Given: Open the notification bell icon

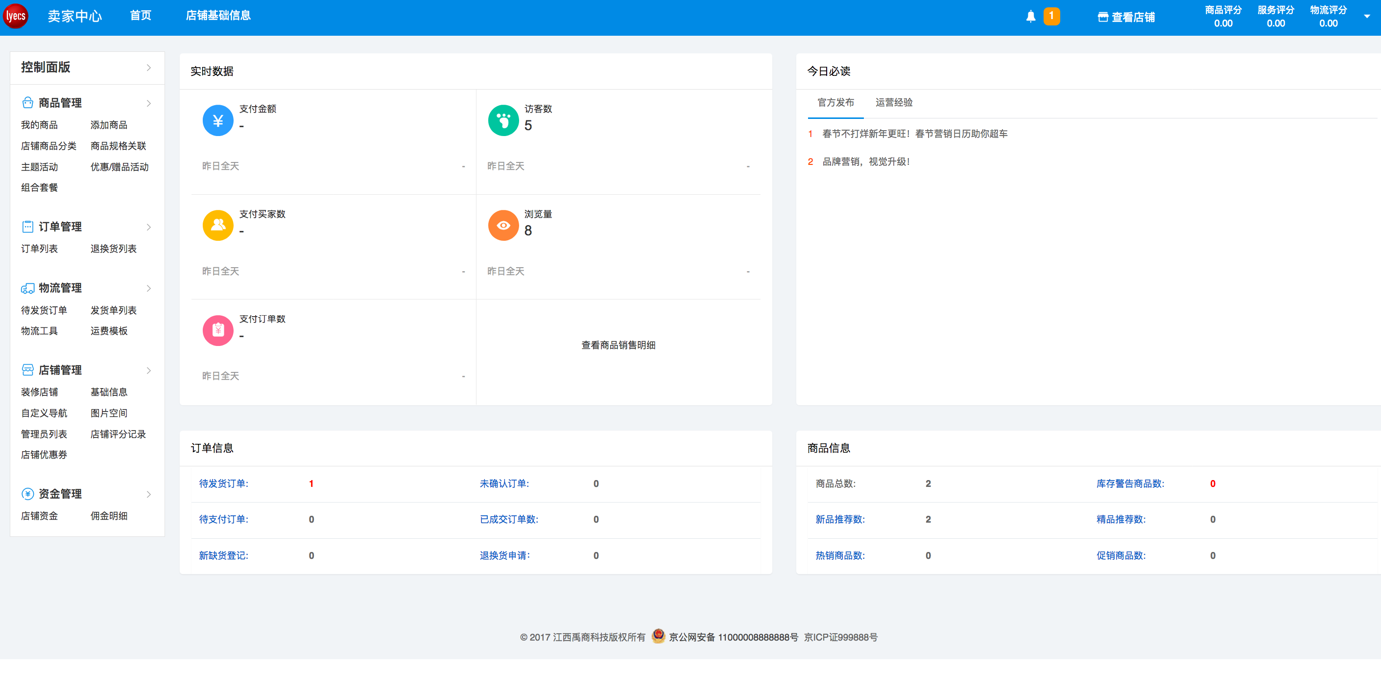Looking at the screenshot, I should click(1030, 17).
